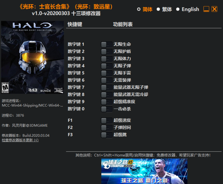Close the trainer with X icon

[214, 9]
